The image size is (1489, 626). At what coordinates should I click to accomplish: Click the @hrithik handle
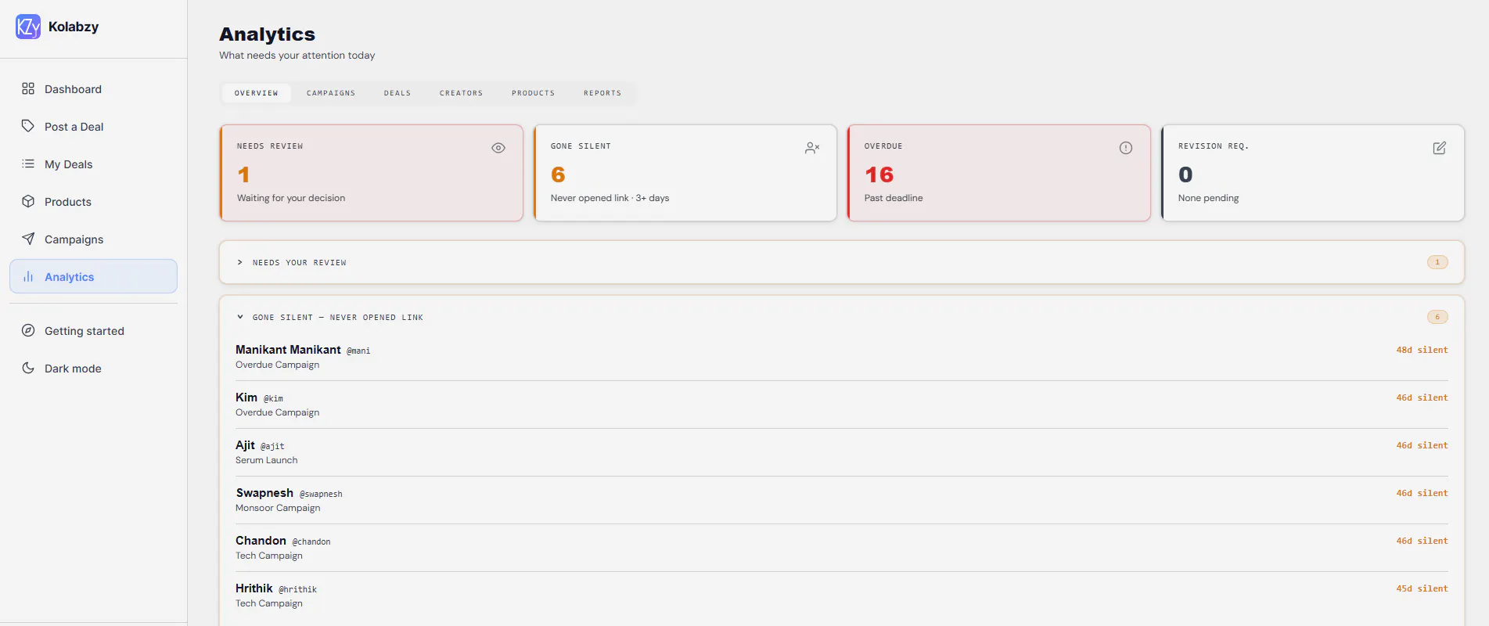(x=297, y=590)
